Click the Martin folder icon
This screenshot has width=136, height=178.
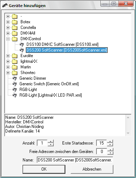[x=15, y=67]
